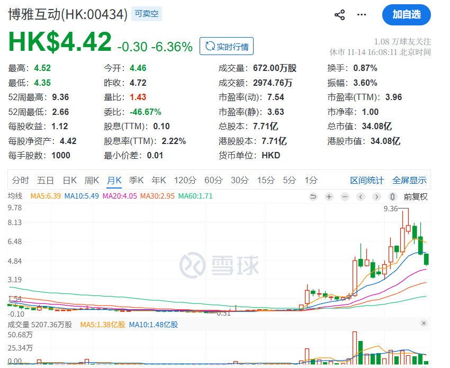The height and width of the screenshot is (368, 450).
Task: Click the 实时行情 refresh button
Action: (x=227, y=46)
